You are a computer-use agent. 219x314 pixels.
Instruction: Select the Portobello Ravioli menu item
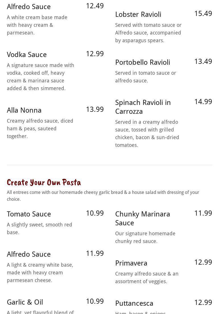click(x=142, y=62)
